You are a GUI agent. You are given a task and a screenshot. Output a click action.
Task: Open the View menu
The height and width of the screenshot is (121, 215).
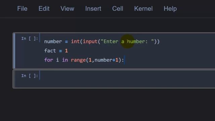(67, 9)
